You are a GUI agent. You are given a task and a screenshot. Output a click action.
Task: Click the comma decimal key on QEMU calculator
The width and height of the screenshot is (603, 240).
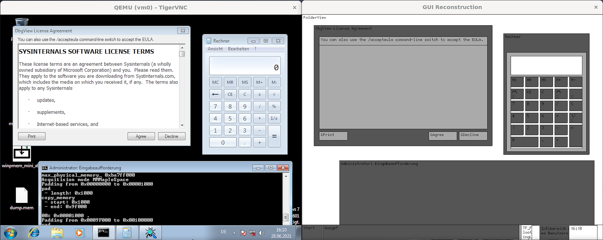(245, 142)
